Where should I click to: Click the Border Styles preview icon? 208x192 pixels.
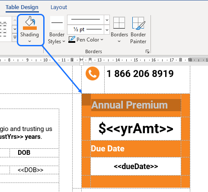tap(57, 23)
